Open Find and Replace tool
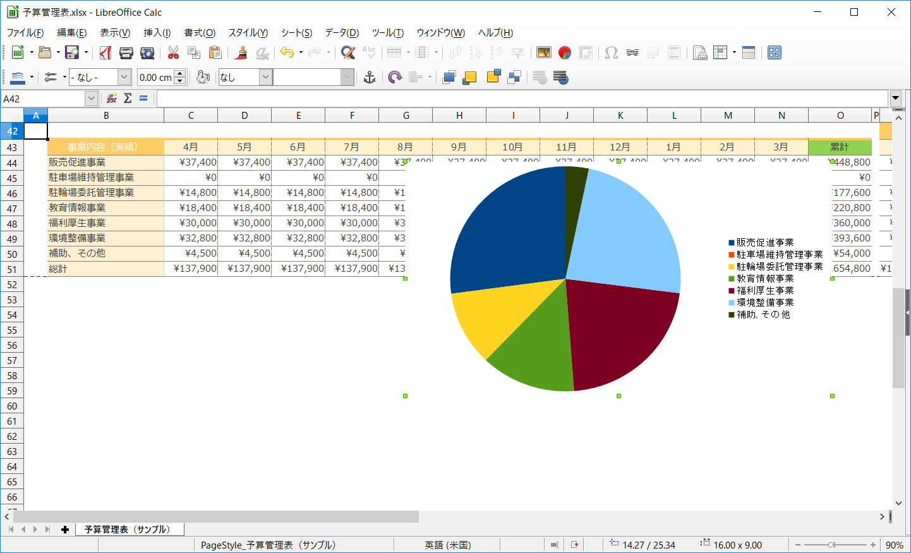Screen dimensions: 911x553 coord(348,52)
